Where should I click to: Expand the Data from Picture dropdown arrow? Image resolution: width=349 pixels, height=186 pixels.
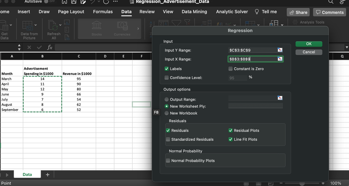[36, 25]
